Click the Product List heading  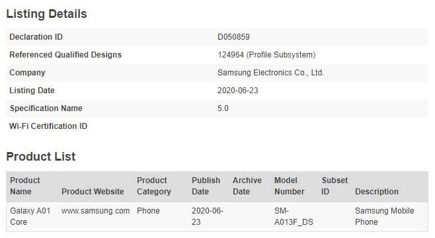[41, 157]
